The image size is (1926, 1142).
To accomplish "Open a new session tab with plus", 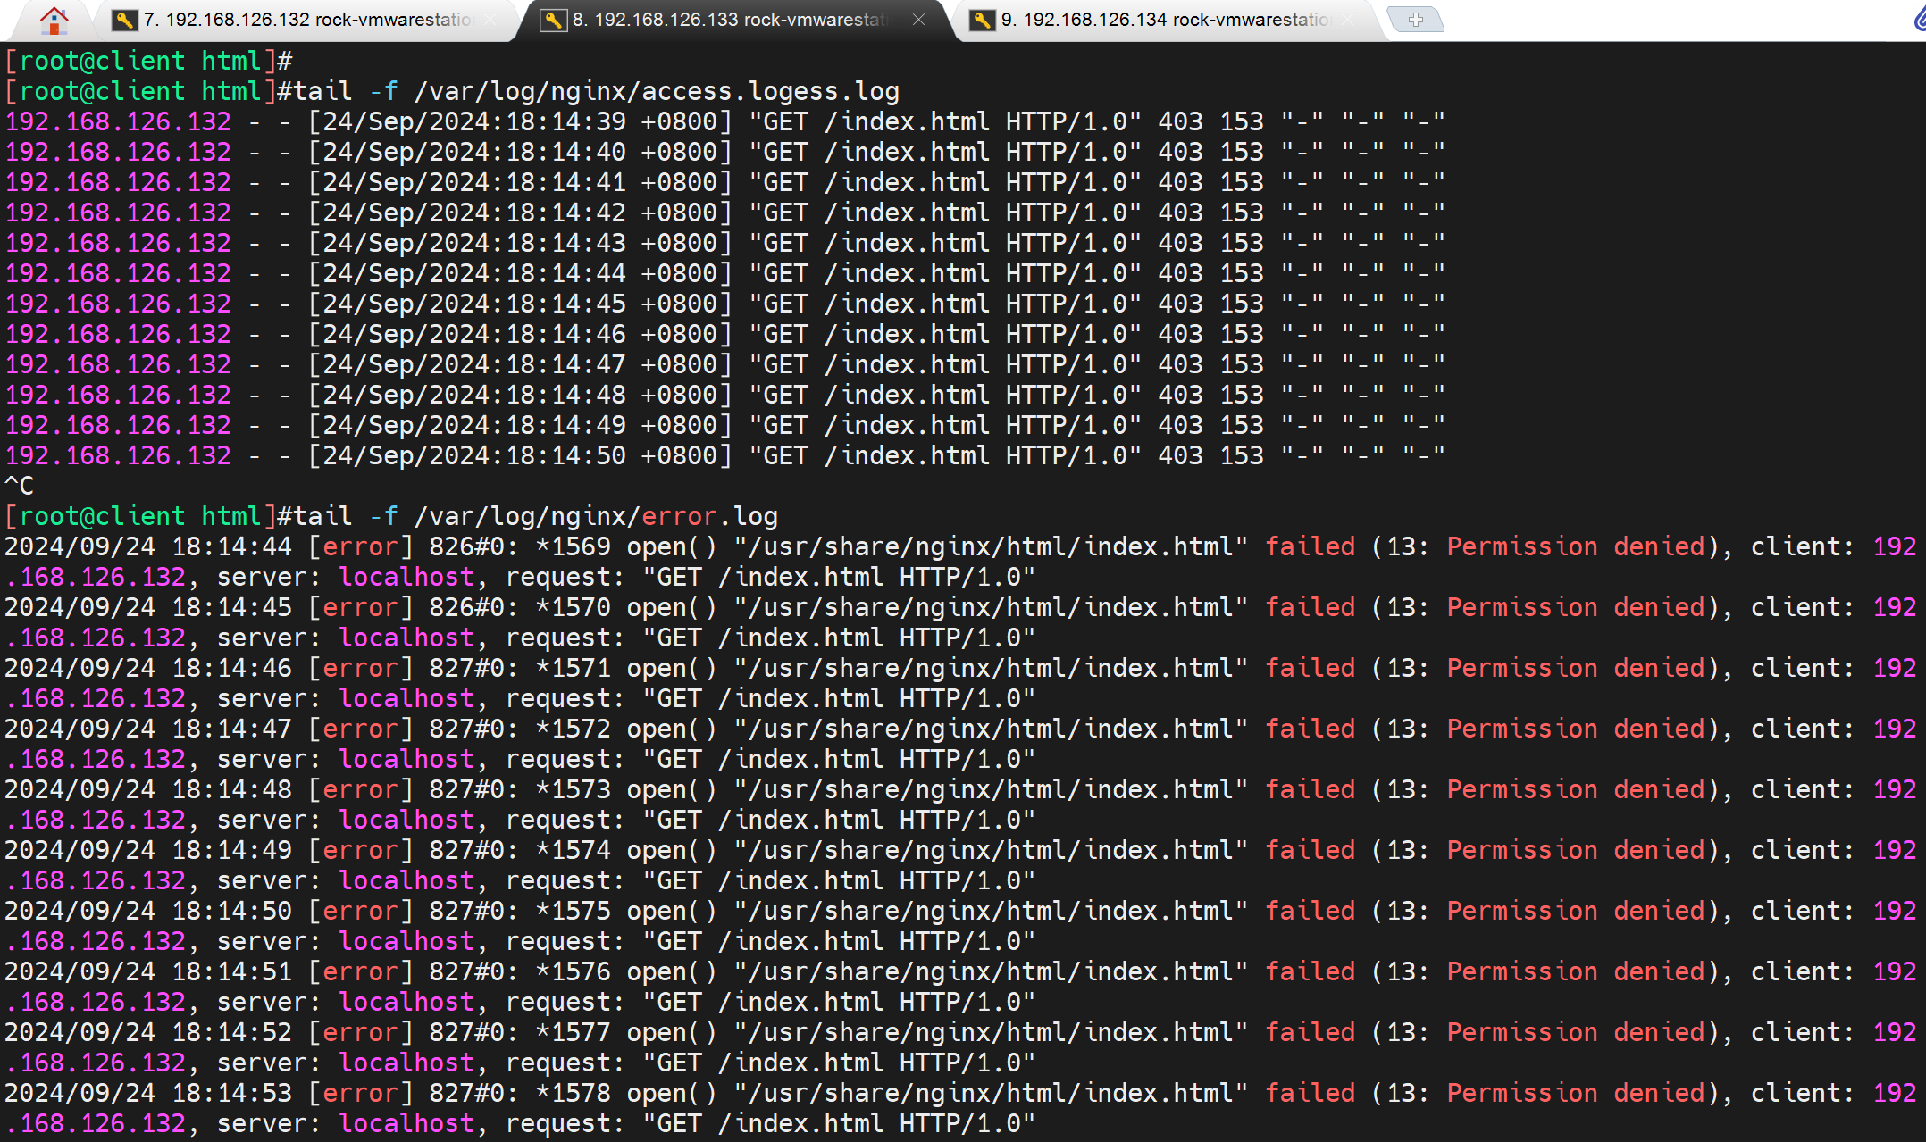I will pos(1415,20).
